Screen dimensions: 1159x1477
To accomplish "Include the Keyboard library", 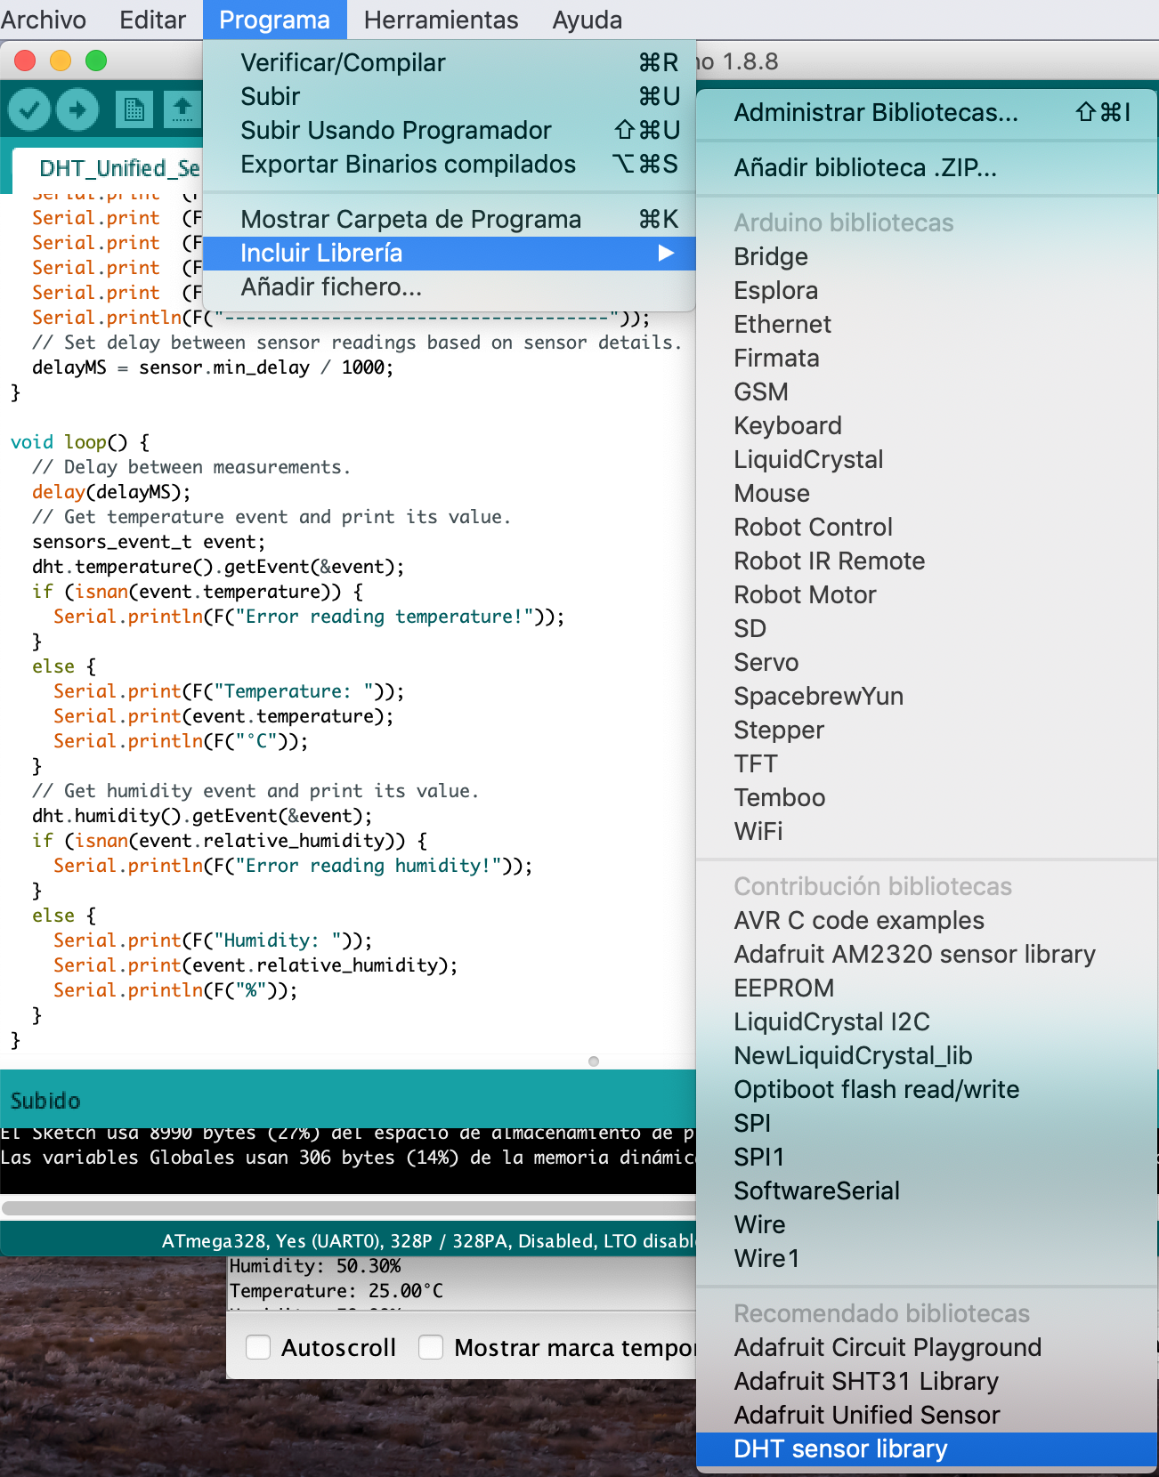I will (928, 426).
